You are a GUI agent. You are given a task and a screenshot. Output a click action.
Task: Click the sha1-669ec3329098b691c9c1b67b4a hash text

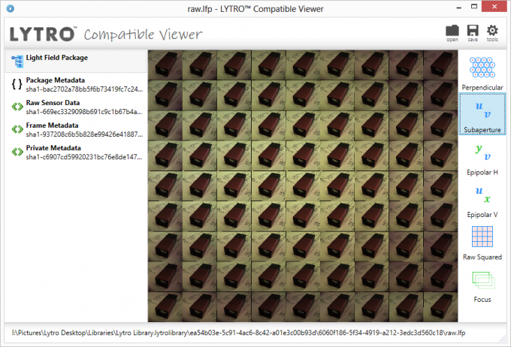click(x=84, y=112)
